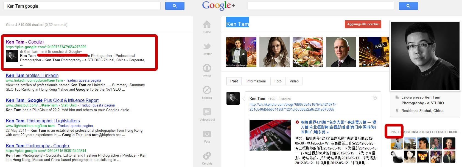The width and height of the screenshot is (462, 167).
Task: Expand the post options dropdown arrow
Action: coord(375,98)
